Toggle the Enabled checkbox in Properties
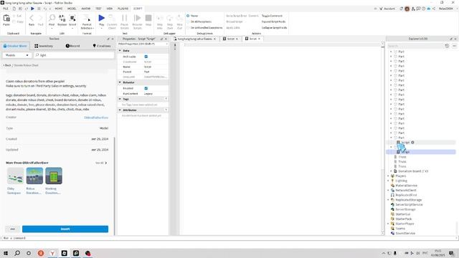Image resolution: width=459 pixels, height=258 pixels. 146,88
